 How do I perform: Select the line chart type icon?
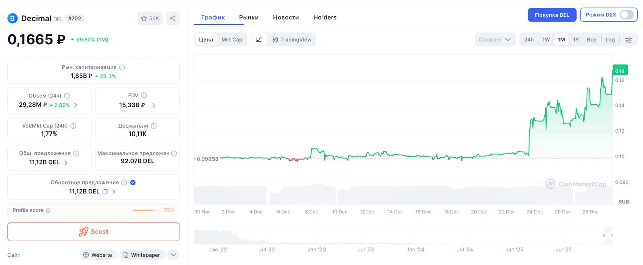click(259, 40)
